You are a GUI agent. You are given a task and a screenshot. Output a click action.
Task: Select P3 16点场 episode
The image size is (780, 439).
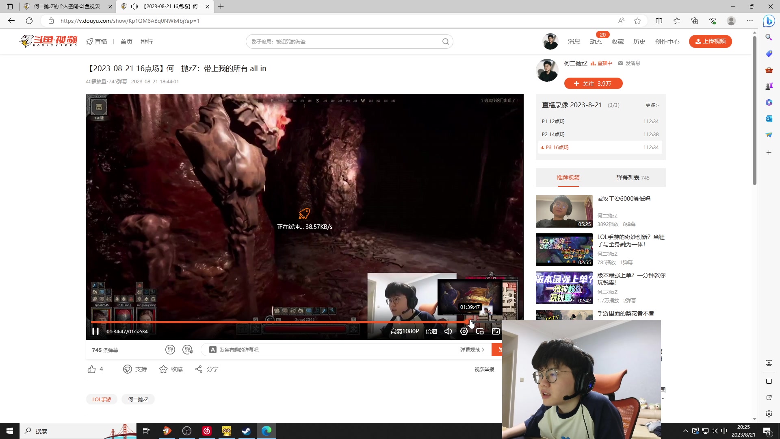[600, 147]
